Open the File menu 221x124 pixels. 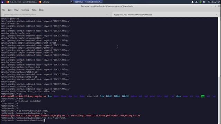(x=3, y=10)
